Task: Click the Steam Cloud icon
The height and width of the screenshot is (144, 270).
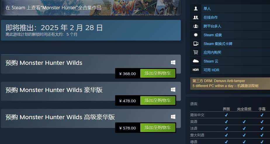Action: 195,61
